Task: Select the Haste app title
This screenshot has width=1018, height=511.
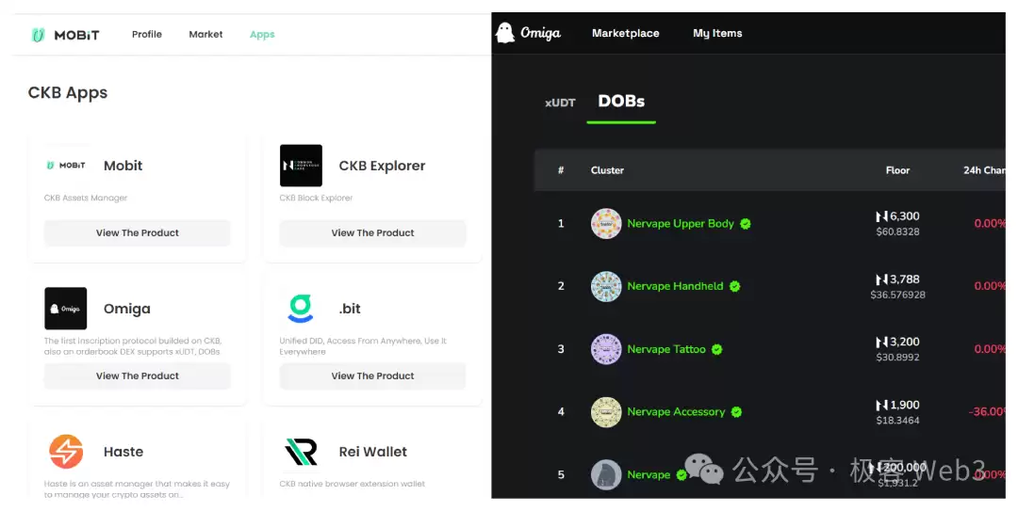Action: (x=123, y=452)
